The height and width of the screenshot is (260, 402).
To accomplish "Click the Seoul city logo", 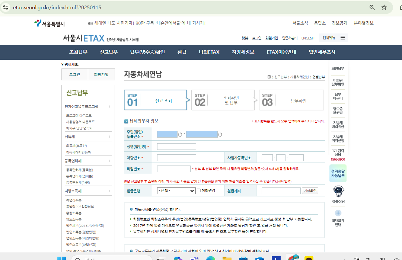I will (49, 23).
